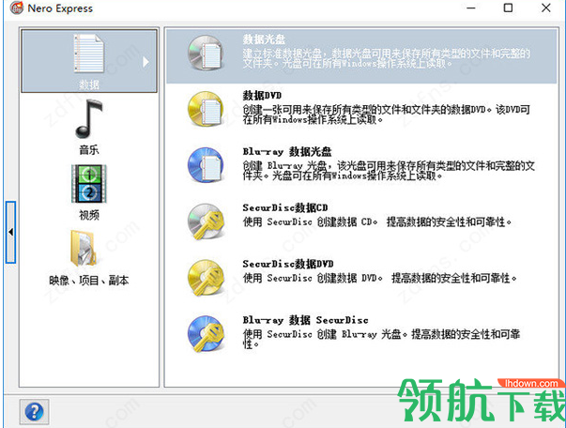The image size is (566, 428).
Task: Click the yellow 数据DVD disc icon
Action: tap(206, 109)
